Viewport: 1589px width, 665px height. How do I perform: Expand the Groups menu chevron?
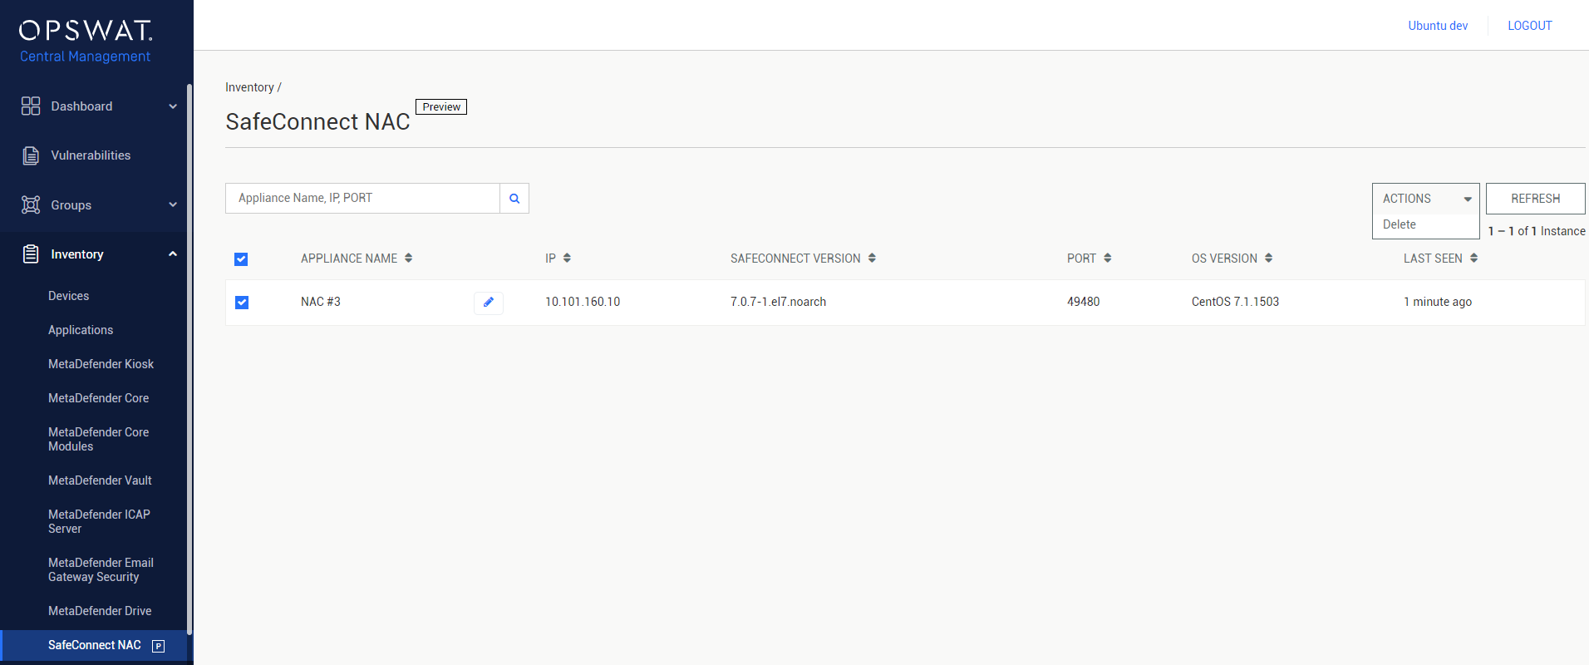tap(173, 204)
